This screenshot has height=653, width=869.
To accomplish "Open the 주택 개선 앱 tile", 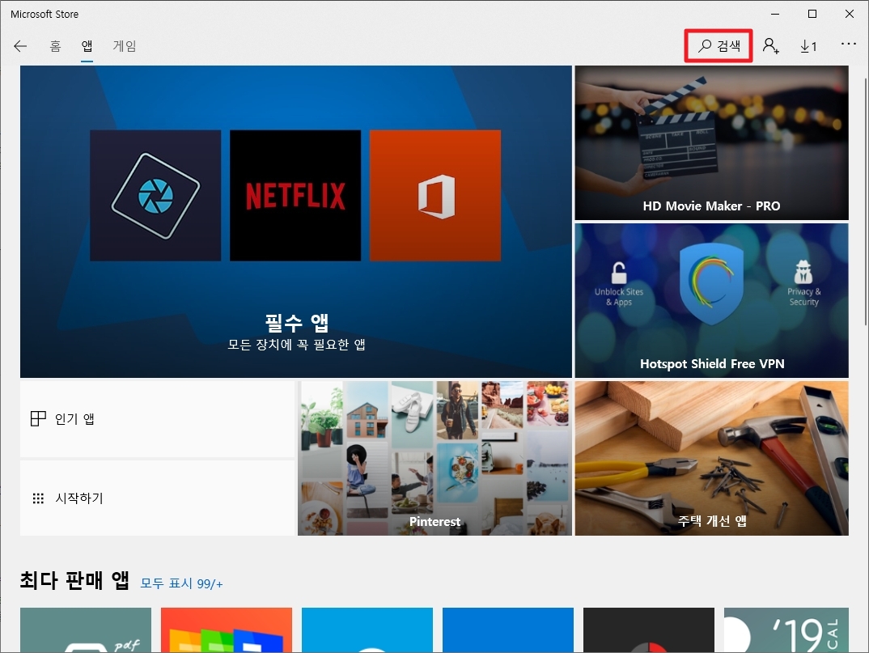I will click(711, 459).
